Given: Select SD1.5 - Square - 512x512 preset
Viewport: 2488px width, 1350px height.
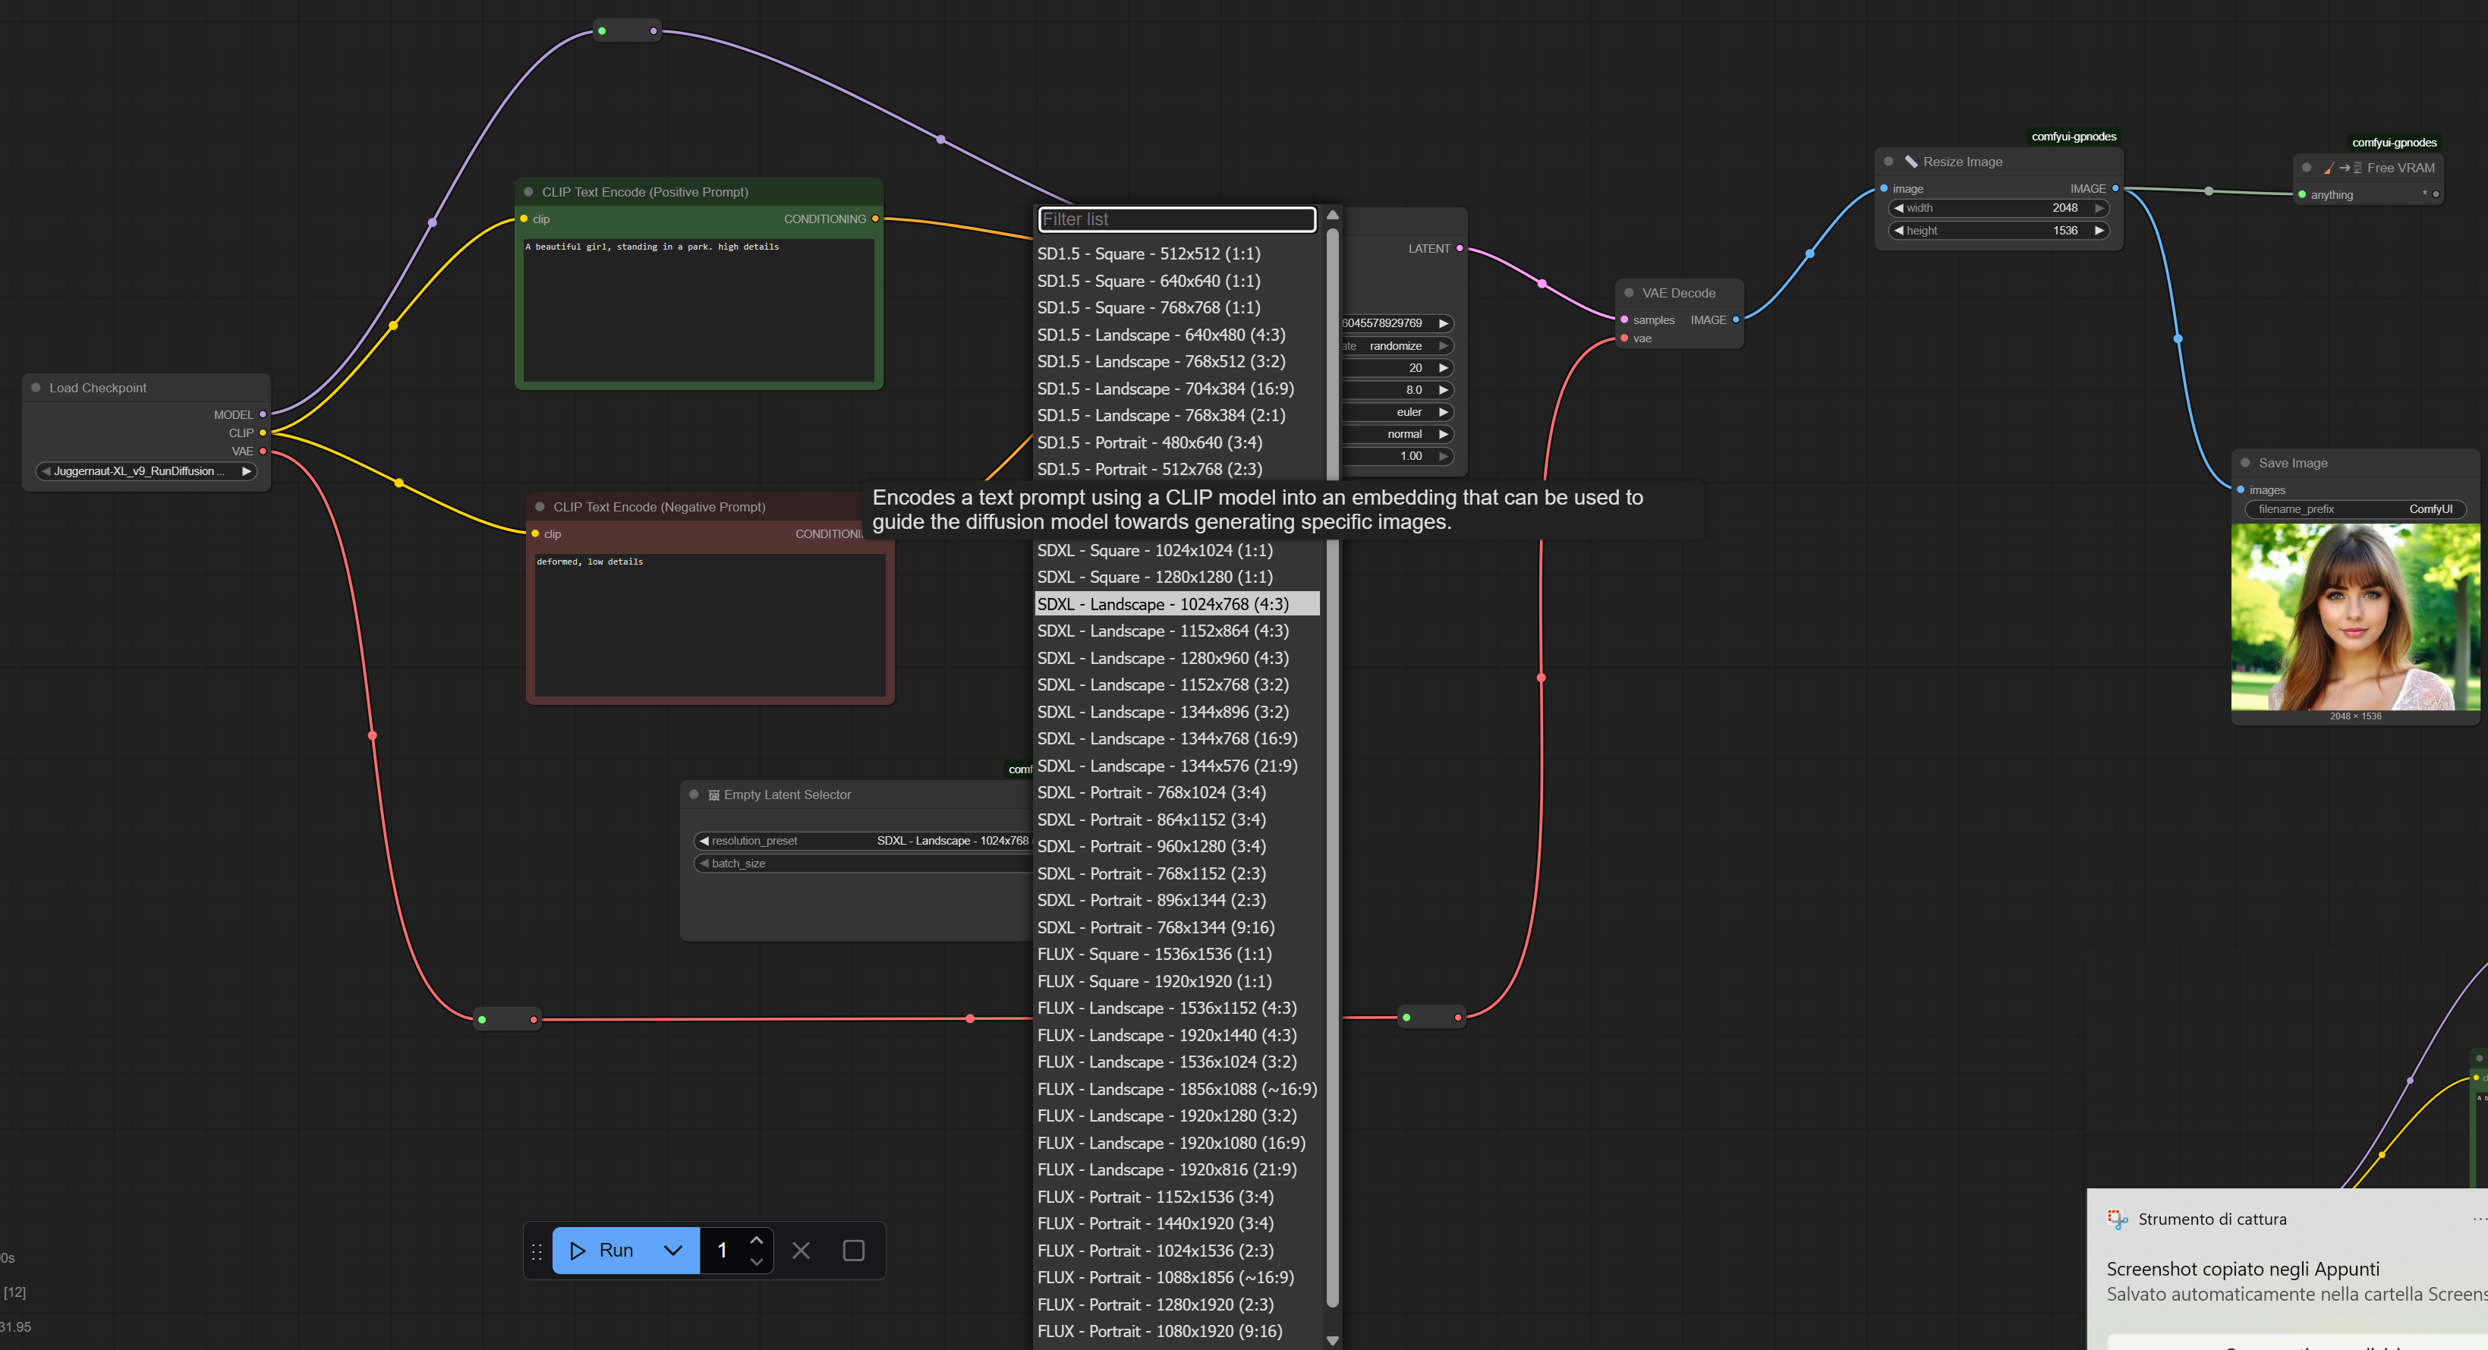Looking at the screenshot, I should pos(1176,253).
